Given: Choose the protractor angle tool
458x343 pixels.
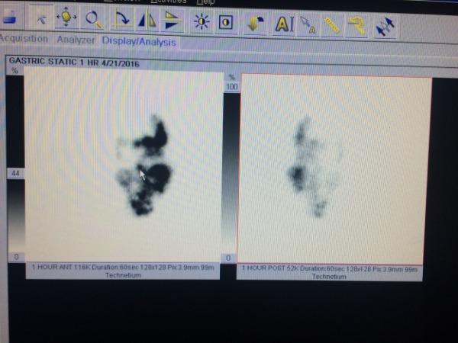Looking at the screenshot, I should (x=356, y=26).
